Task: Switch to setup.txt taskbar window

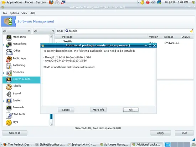Action: (x=82, y=145)
